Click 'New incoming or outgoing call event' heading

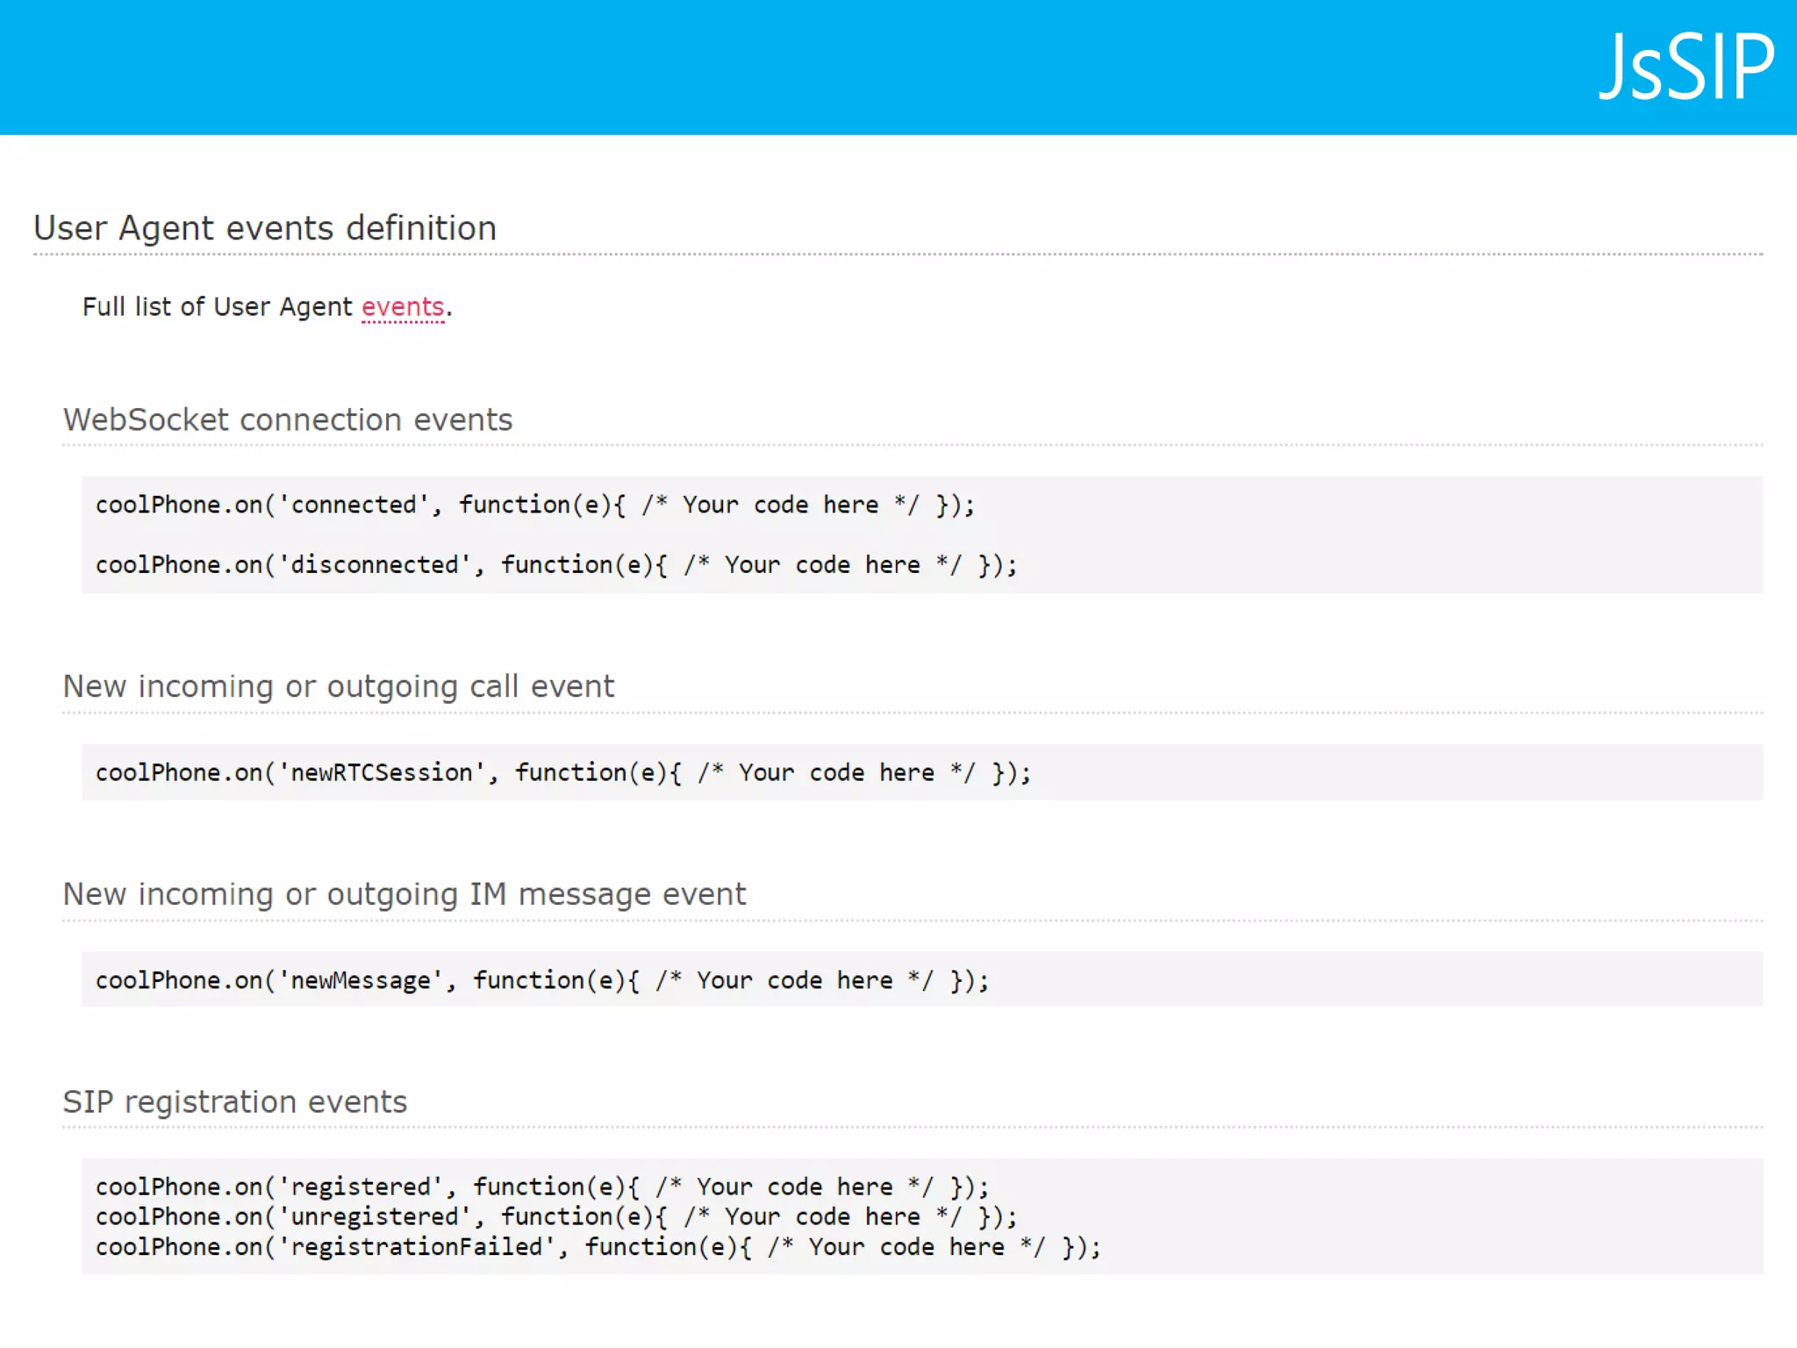339,686
